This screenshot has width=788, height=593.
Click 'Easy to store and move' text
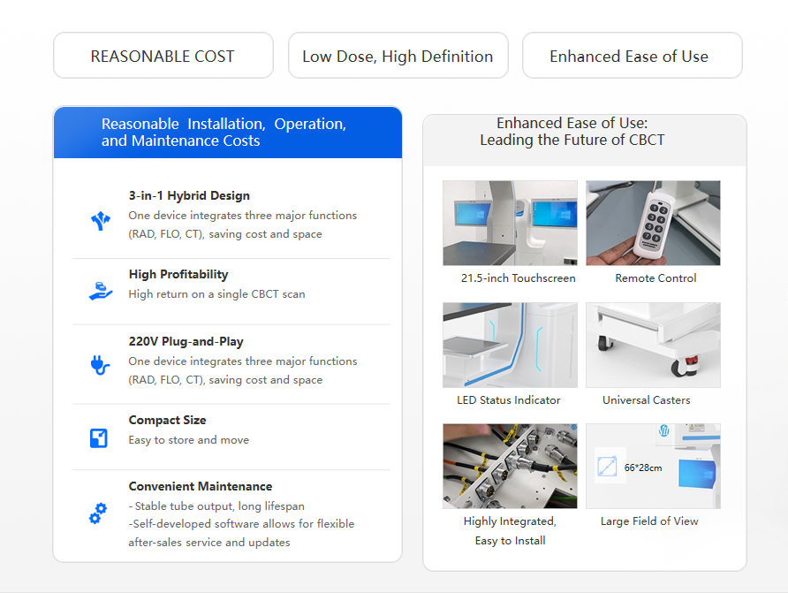[188, 440]
